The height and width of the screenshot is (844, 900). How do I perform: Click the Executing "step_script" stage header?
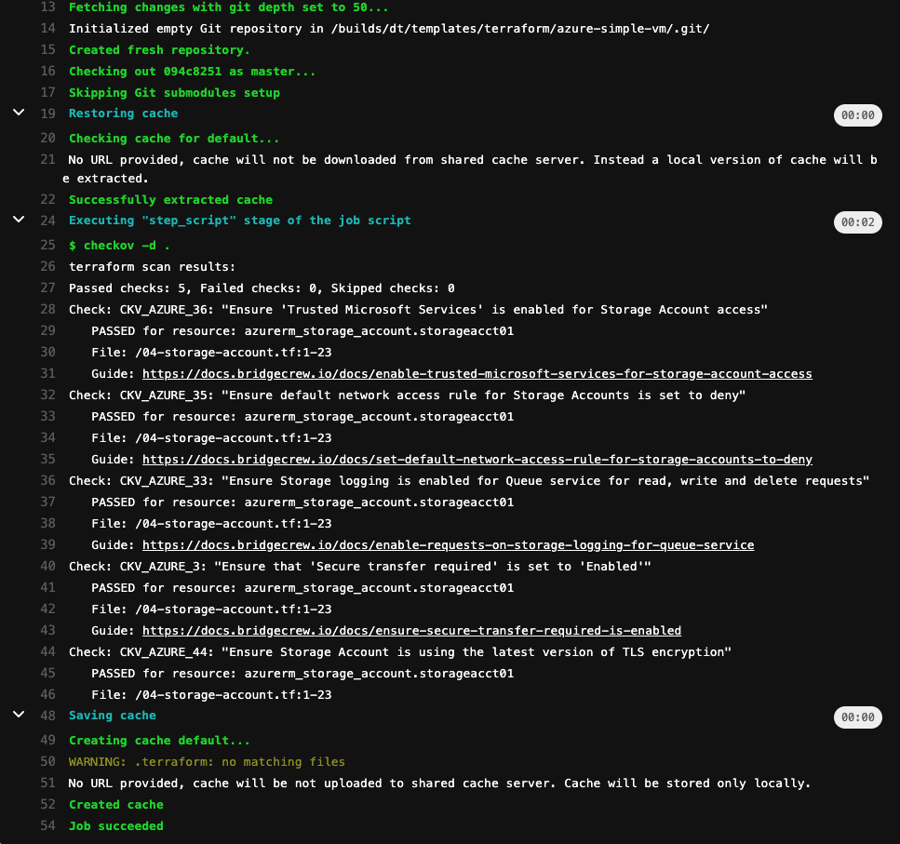click(239, 221)
